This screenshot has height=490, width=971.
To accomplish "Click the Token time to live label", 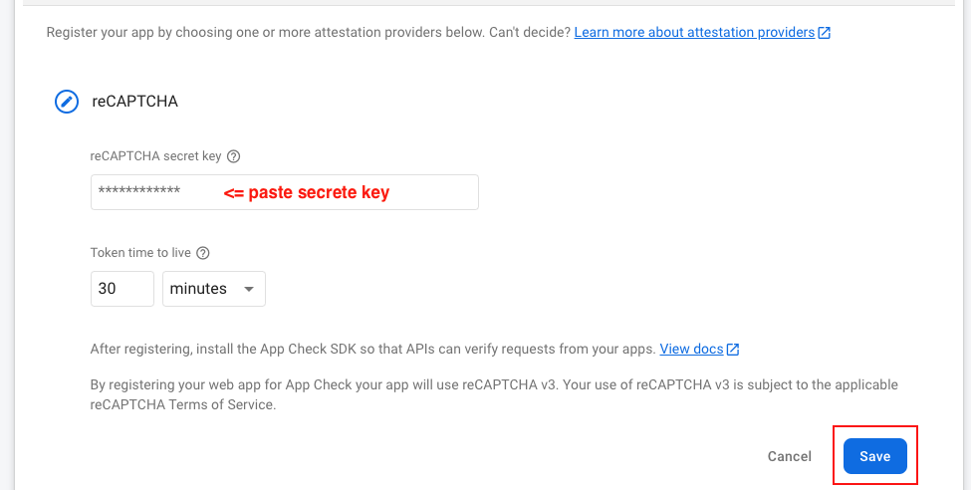I will click(x=140, y=253).
